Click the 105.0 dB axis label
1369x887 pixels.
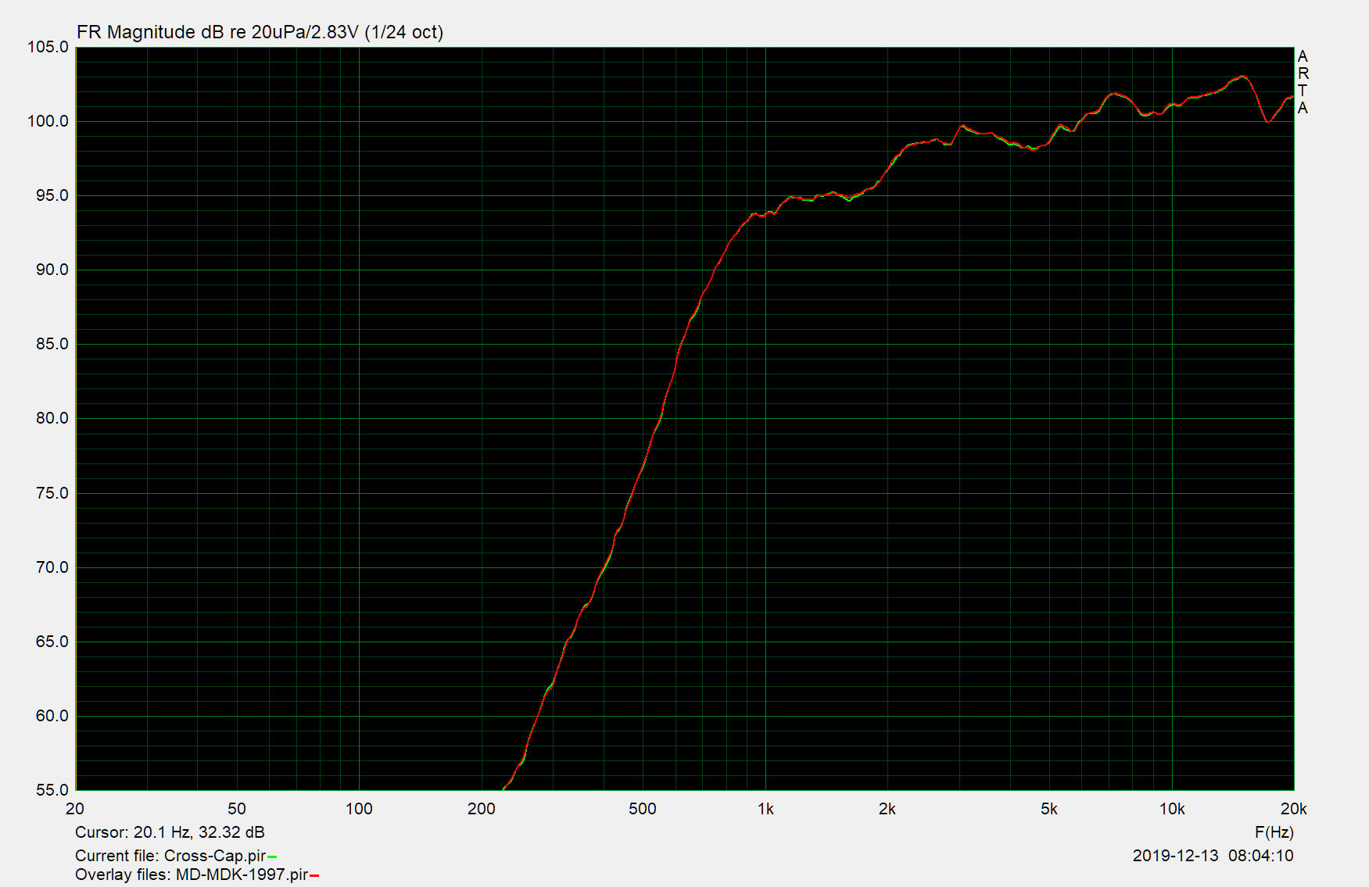tap(48, 47)
